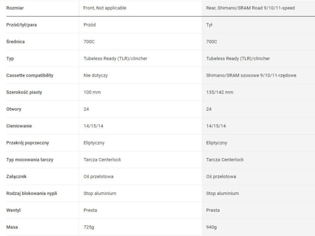Click front Oś przelotowa value
The height and width of the screenshot is (236, 315).
point(98,176)
